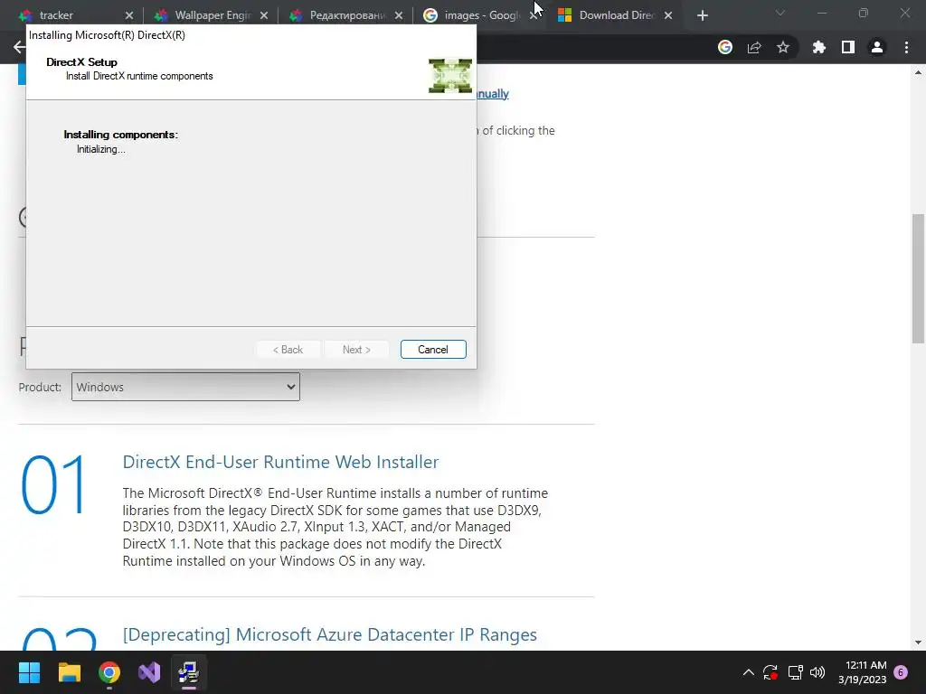Screen dimensions: 926x694
Task: Click the network tray icon
Action: click(x=795, y=672)
